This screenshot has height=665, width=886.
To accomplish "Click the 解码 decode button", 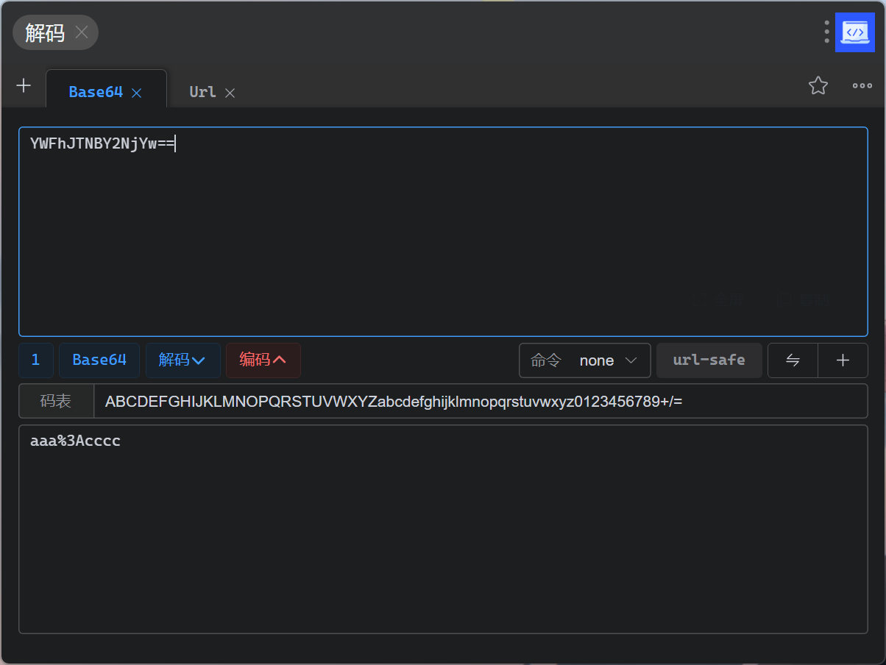I will click(182, 360).
